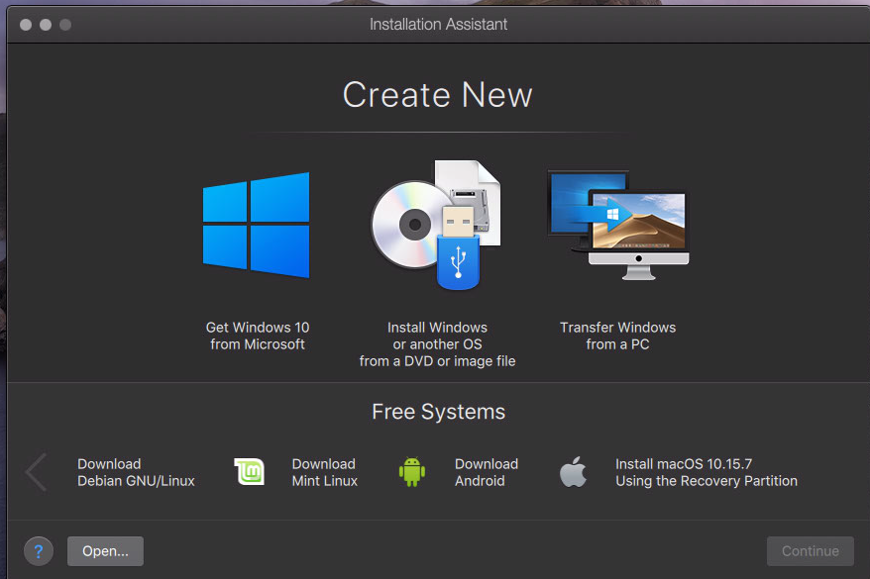The height and width of the screenshot is (579, 870).
Task: Select "Download Debian GNU/Linux" option
Action: pyautogui.click(x=136, y=472)
